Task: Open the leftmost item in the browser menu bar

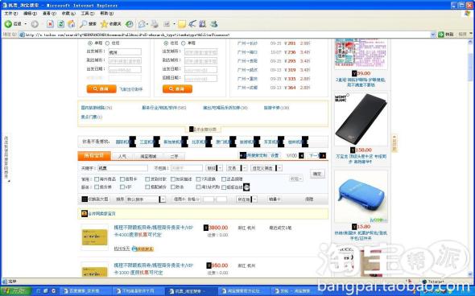Action: pyautogui.click(x=10, y=14)
